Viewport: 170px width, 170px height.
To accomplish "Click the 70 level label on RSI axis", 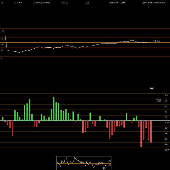I will [x=2, y=39].
